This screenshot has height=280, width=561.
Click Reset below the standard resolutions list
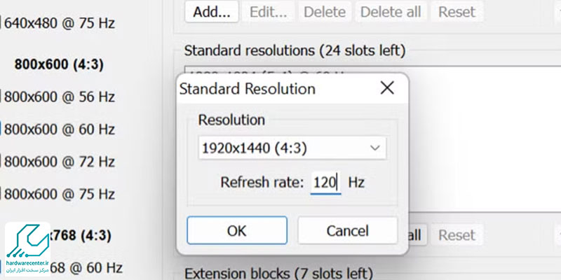click(457, 235)
